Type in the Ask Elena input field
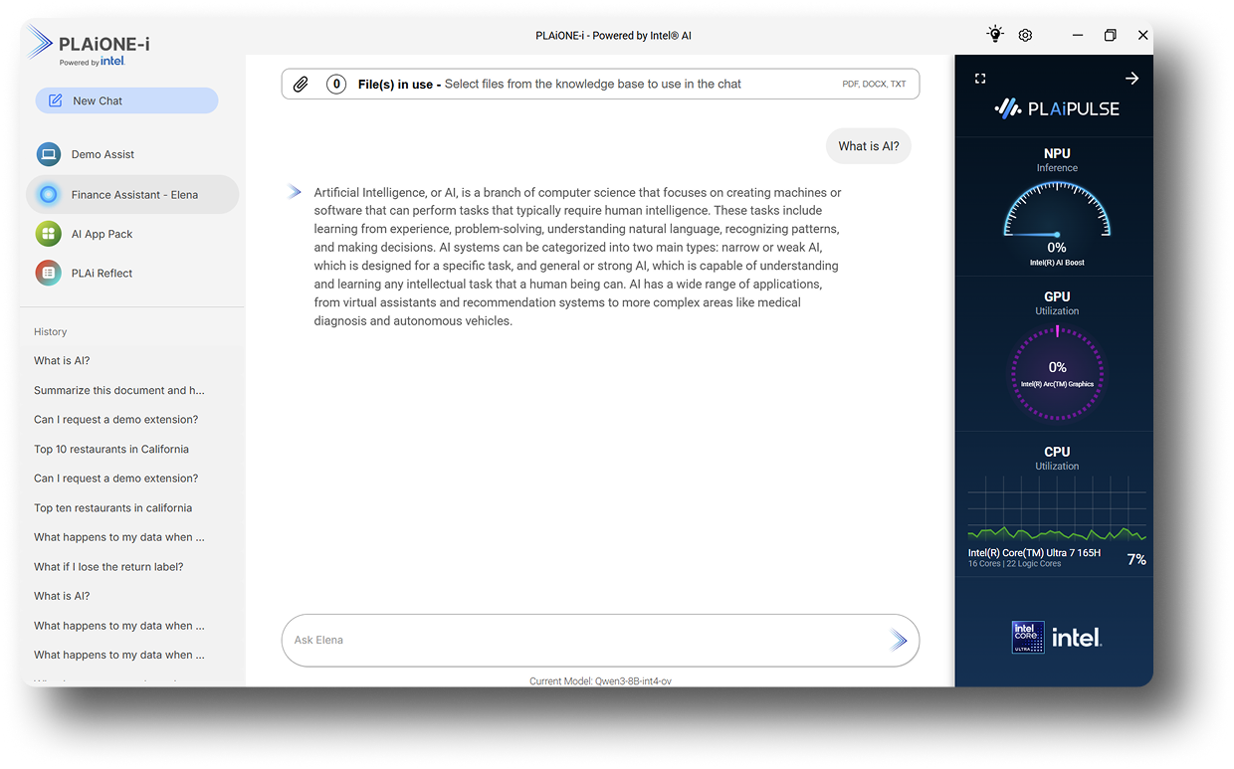The image size is (1234, 769). 582,641
